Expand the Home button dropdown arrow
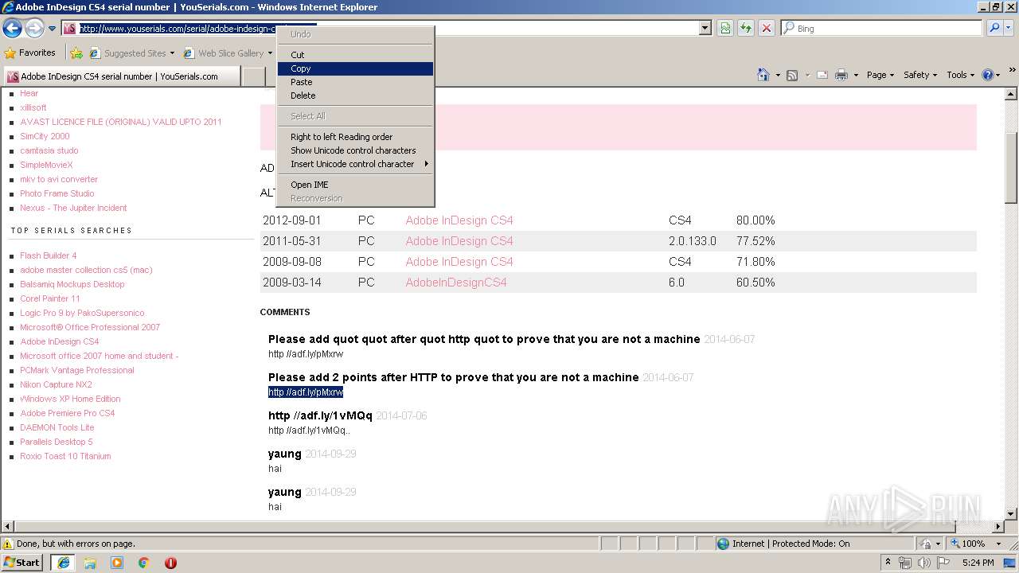Screen dimensions: 1019x573 click(x=778, y=75)
